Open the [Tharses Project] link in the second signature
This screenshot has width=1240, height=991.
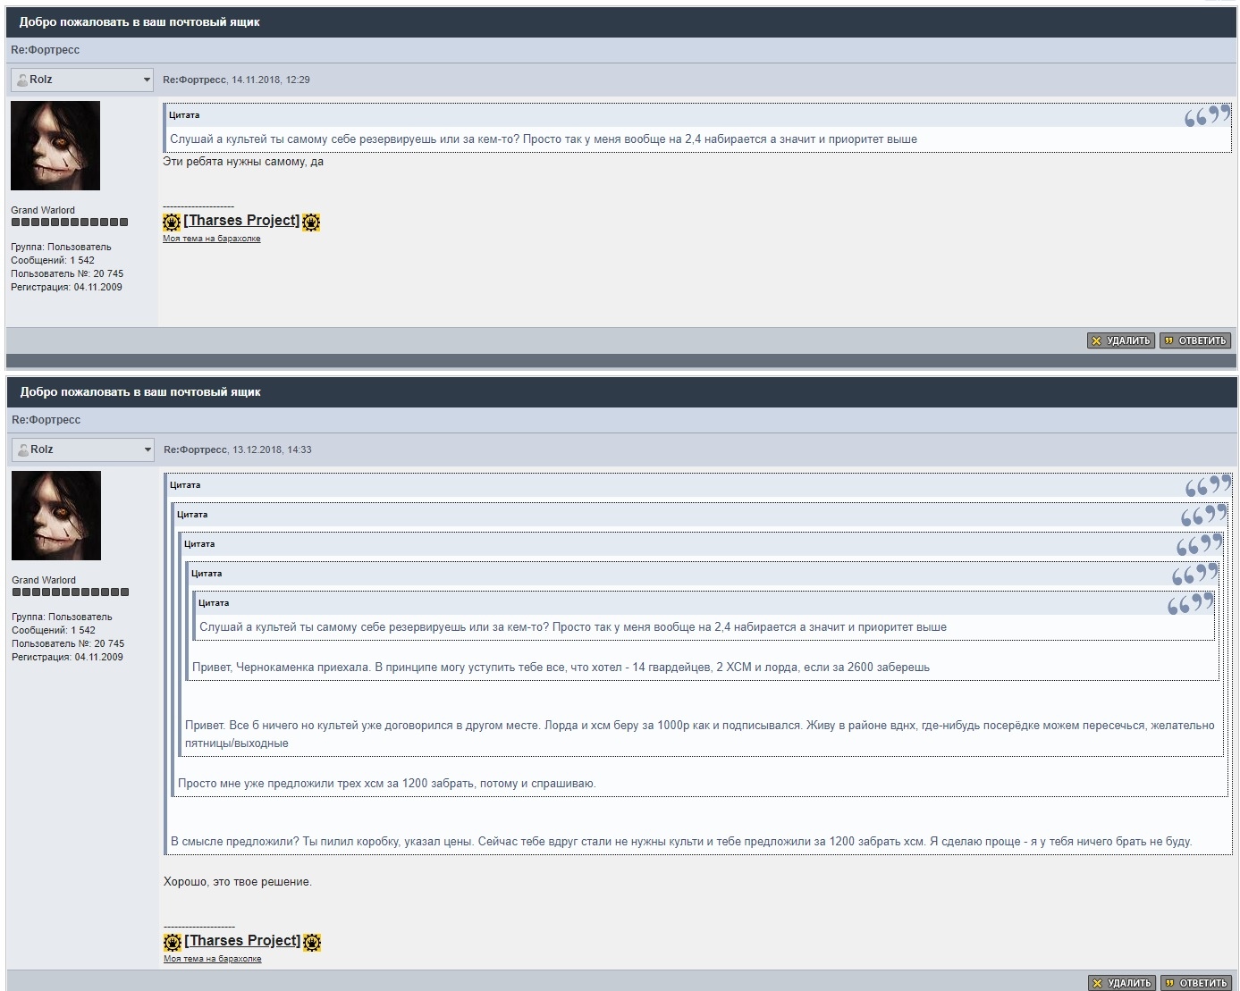click(242, 941)
